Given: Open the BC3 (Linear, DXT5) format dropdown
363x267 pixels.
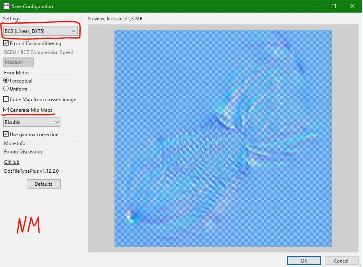Looking at the screenshot, I should point(40,31).
